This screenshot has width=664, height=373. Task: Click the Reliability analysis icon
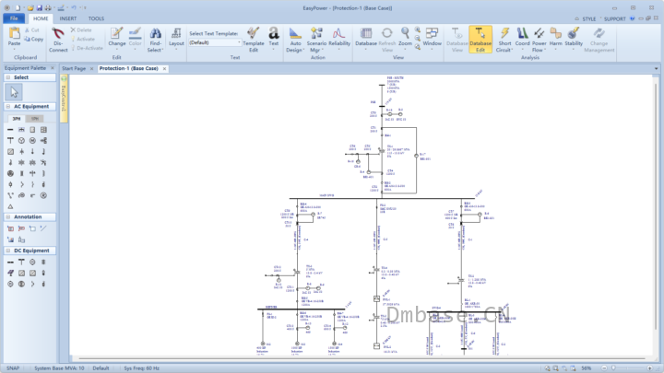(x=338, y=33)
